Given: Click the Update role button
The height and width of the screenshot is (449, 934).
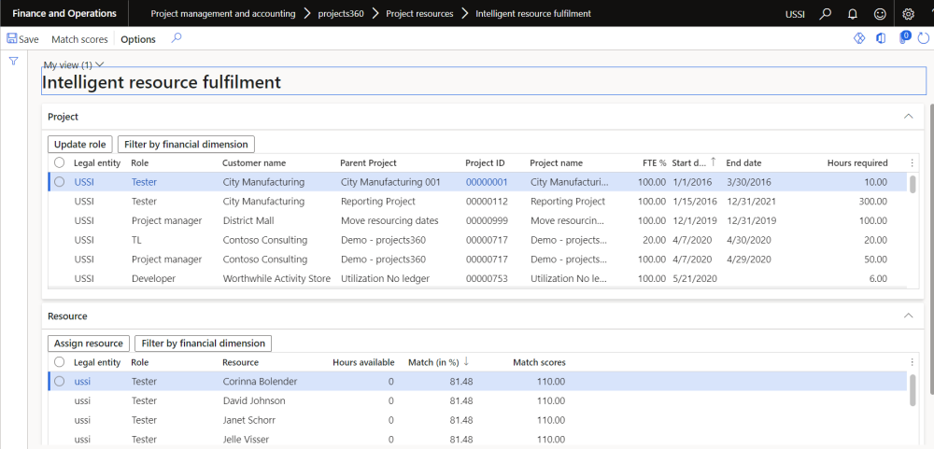Looking at the screenshot, I should [80, 144].
